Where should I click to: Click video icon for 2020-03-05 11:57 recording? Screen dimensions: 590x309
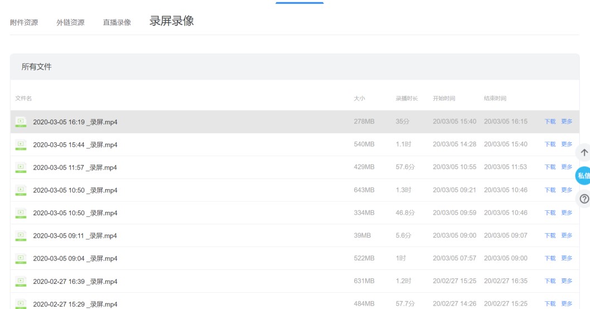21,167
